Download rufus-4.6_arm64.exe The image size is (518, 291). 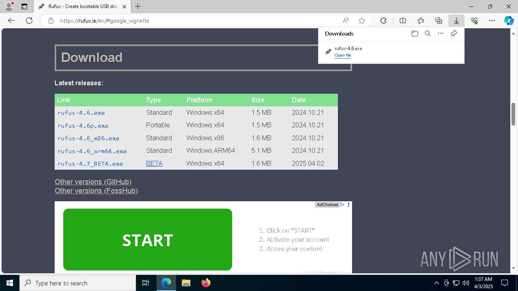tap(92, 151)
